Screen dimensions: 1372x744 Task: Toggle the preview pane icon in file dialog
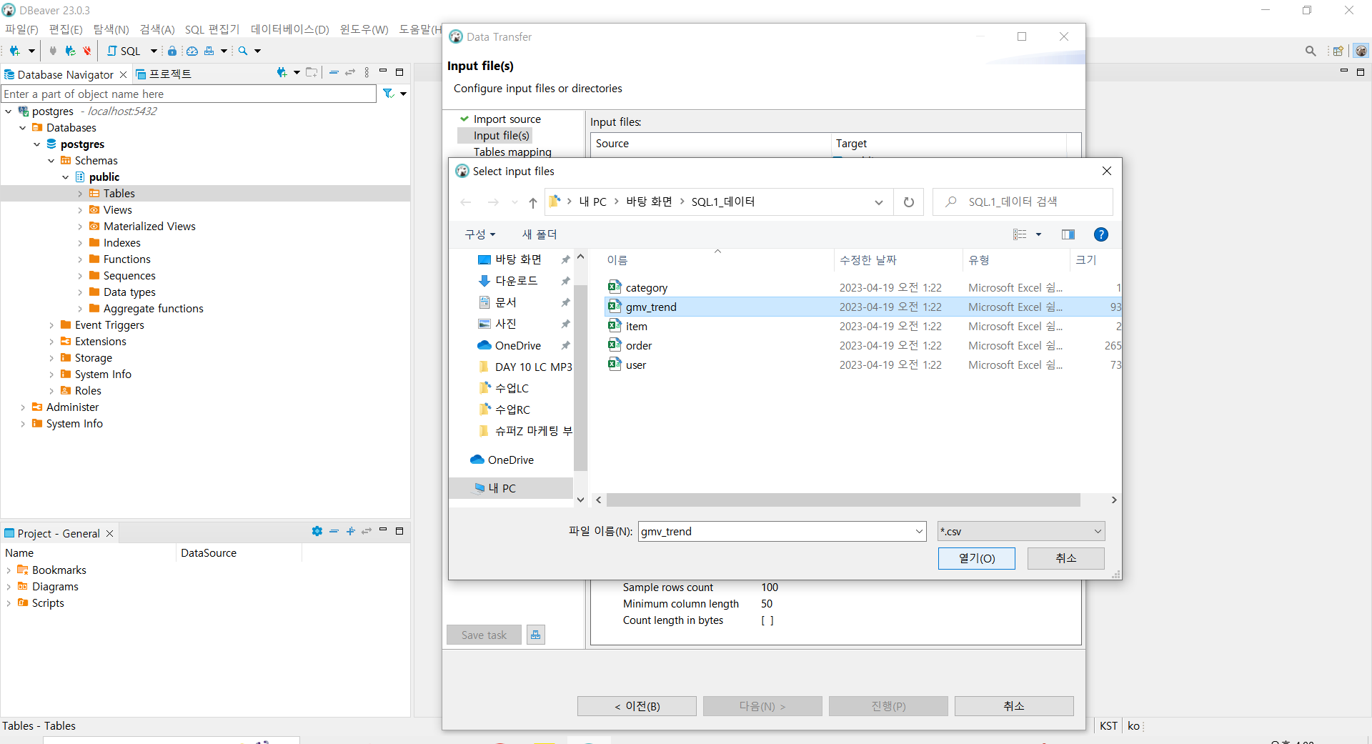(1068, 234)
